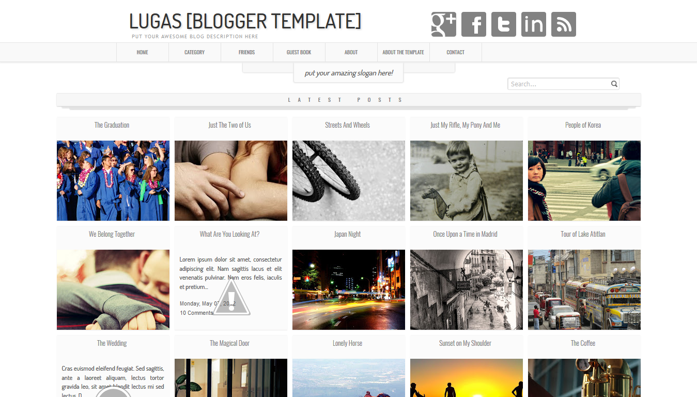Screen dimensions: 697x397
Task: Open the Category menu item
Action: 195,52
